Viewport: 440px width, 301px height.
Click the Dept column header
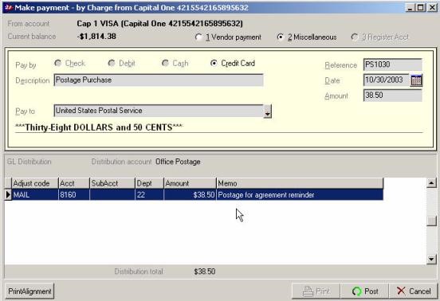[x=149, y=183]
